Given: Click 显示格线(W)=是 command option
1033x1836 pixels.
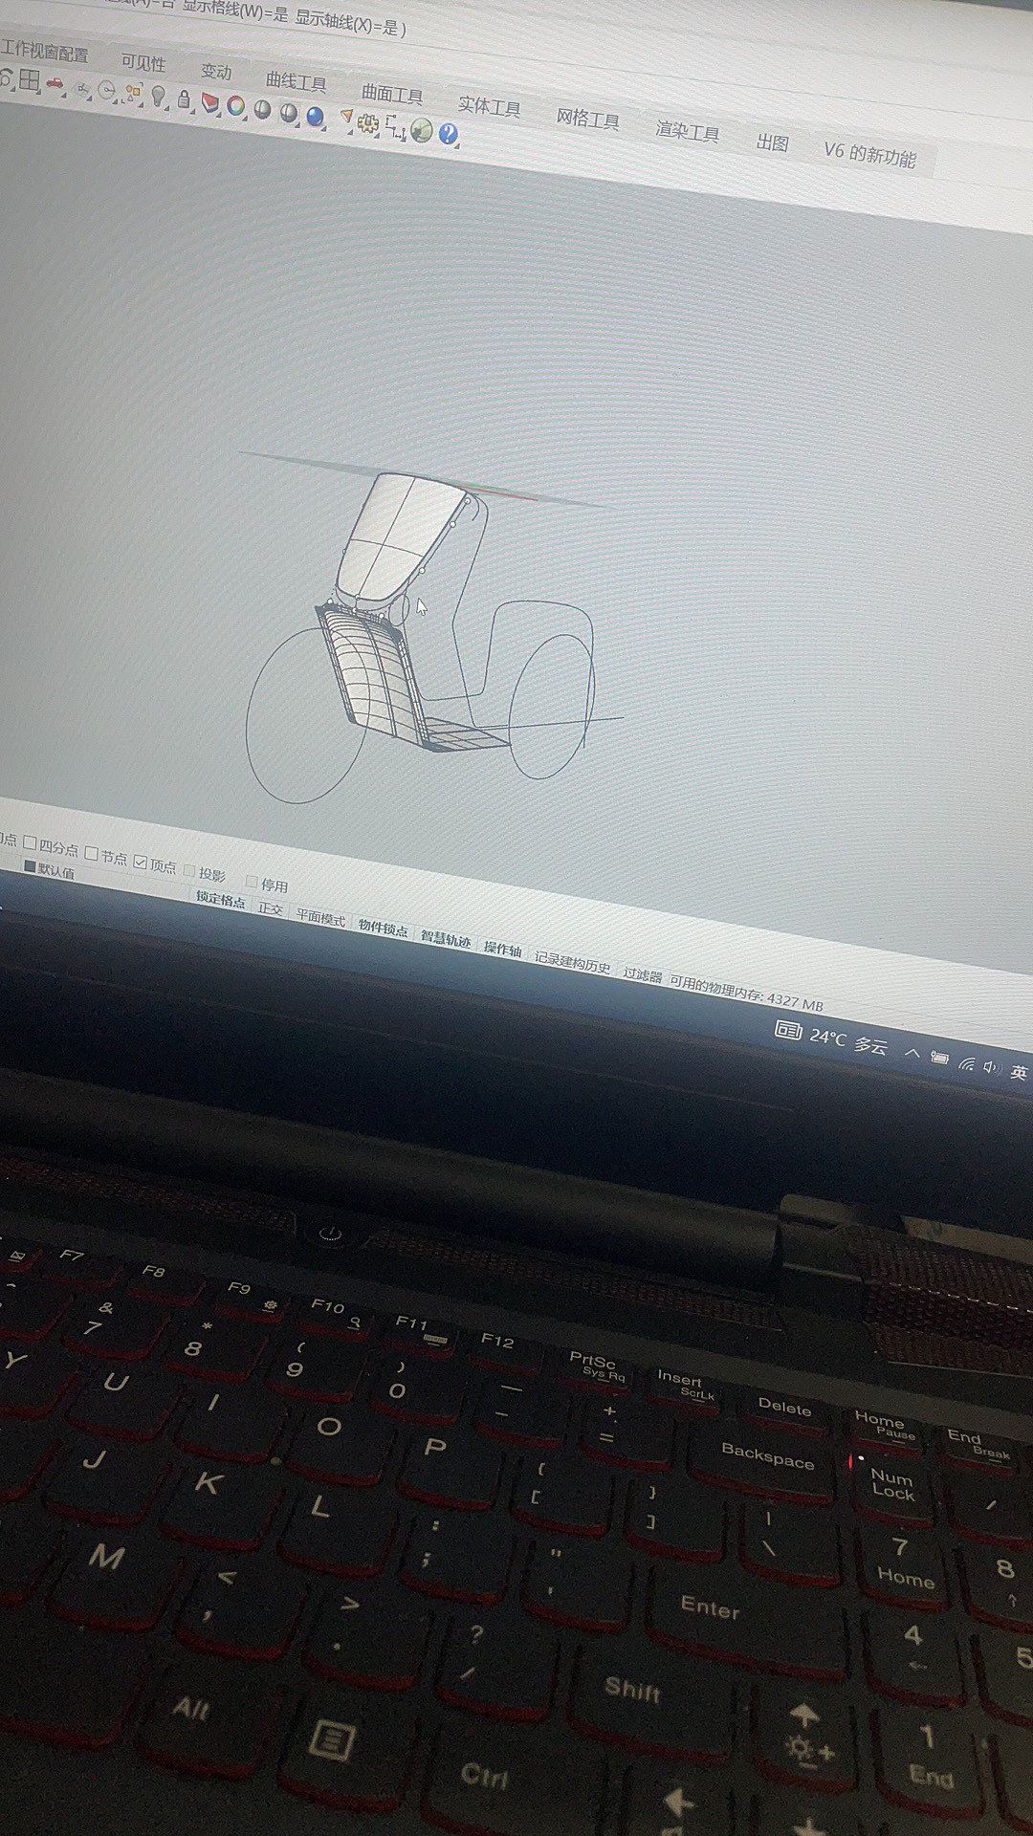Looking at the screenshot, I should tap(234, 12).
